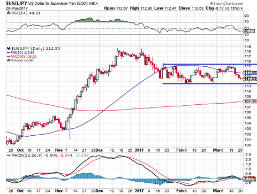Click the $USDJPY ticker symbol title
The height and width of the screenshot is (194, 257).
point(17,3)
